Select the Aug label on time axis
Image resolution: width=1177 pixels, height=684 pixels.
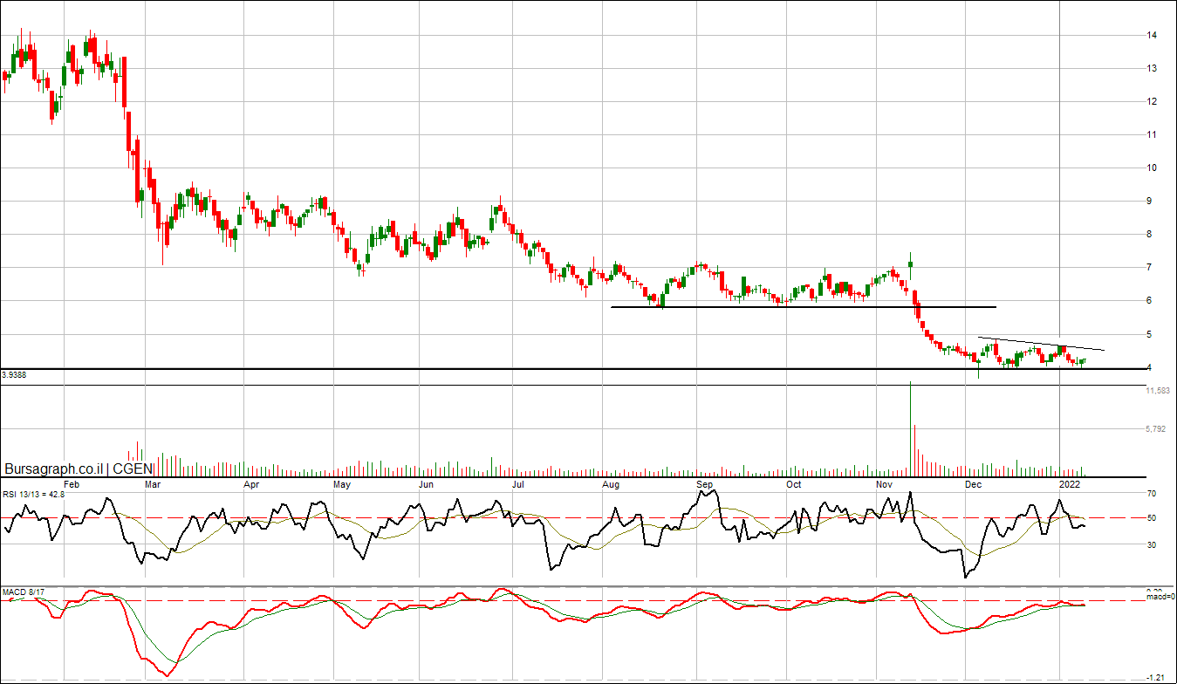(x=612, y=483)
